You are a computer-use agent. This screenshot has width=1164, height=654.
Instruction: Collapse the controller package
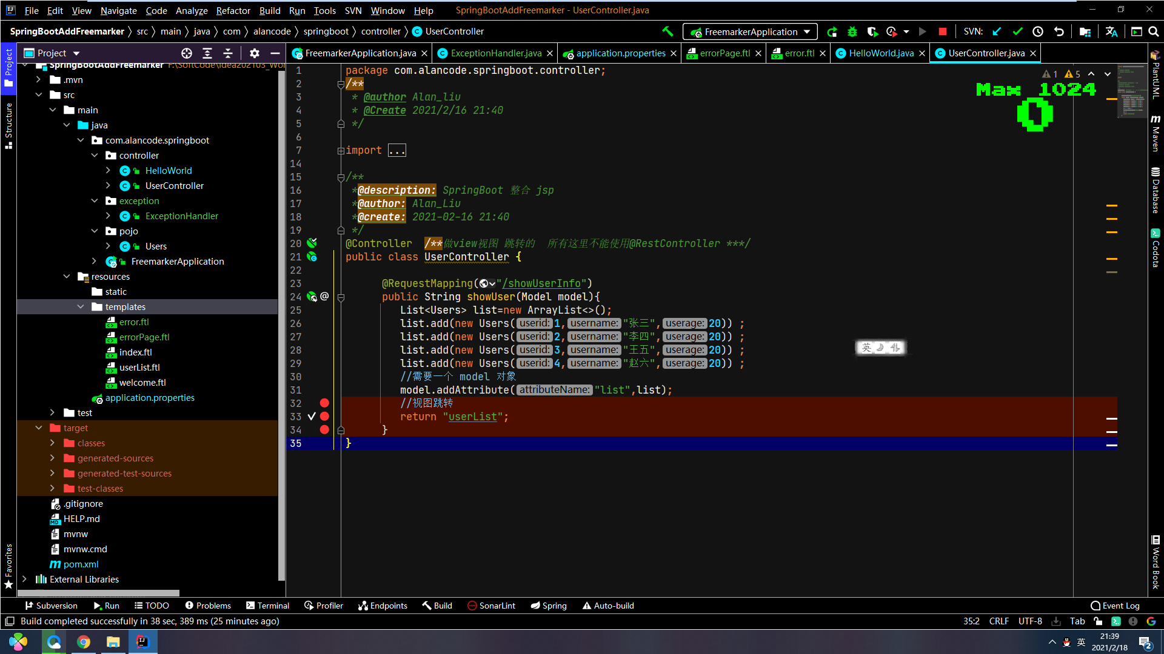point(95,156)
